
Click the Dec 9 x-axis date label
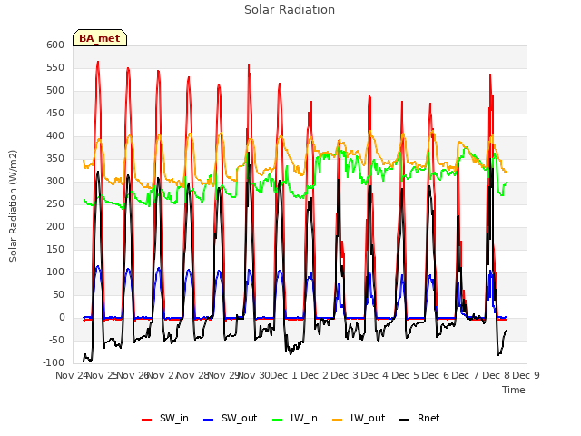click(526, 375)
